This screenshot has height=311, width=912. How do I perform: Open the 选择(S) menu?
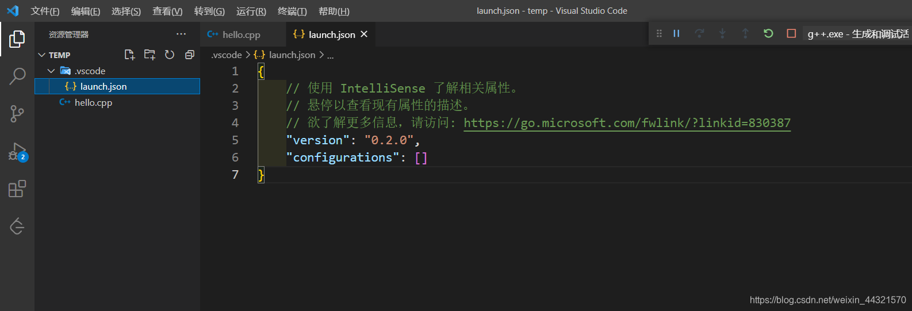[x=126, y=11]
